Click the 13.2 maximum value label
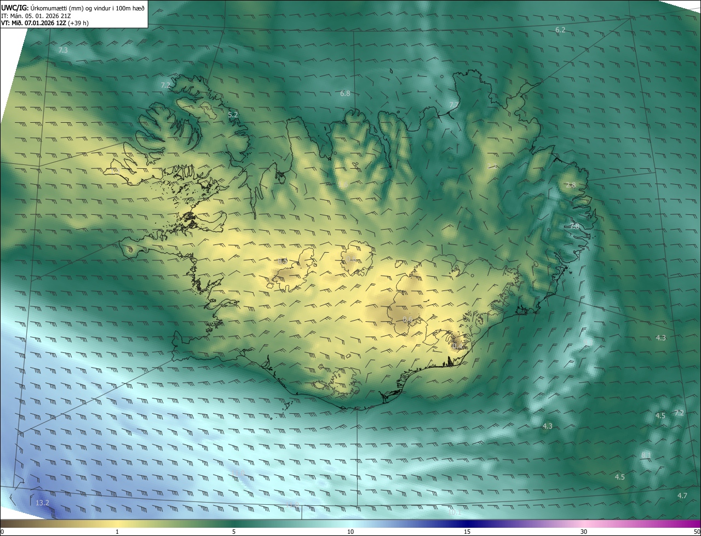Screen dimensions: 701x536 pyautogui.click(x=42, y=503)
